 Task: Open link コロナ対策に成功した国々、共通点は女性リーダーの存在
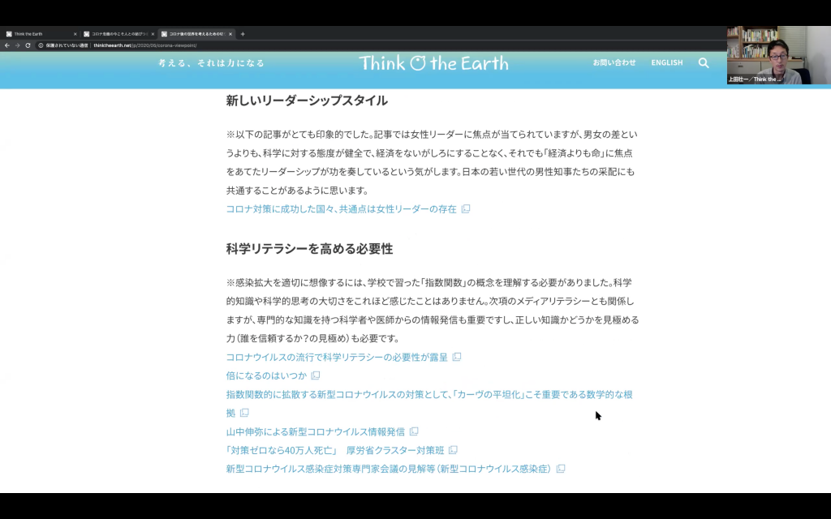342,208
